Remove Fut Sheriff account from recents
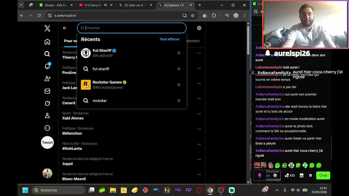Viewport: 349px width, 196px height. click(179, 53)
